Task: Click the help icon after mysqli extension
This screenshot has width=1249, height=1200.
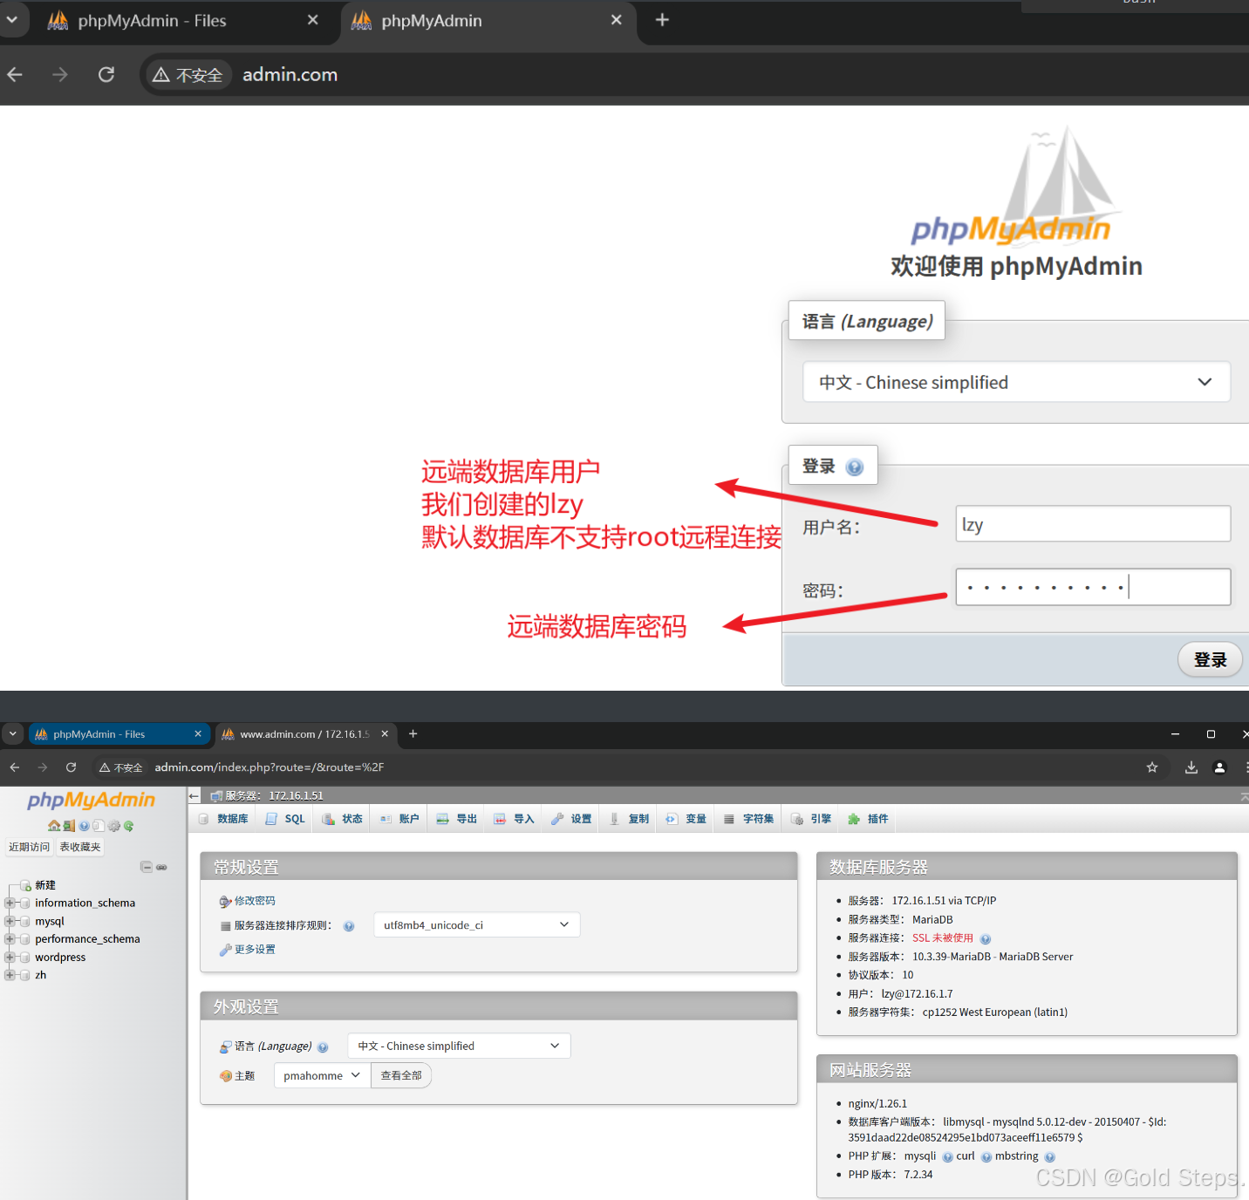Action: pyautogui.click(x=947, y=1157)
